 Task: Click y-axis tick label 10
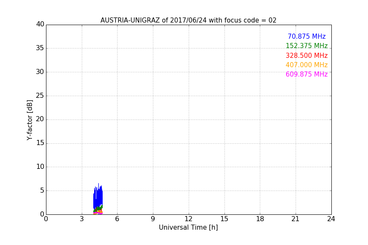point(40,167)
